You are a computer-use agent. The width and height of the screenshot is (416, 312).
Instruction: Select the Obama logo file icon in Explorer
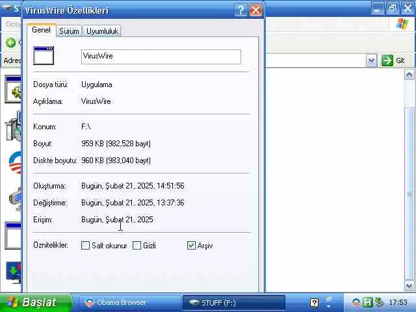tap(15, 162)
